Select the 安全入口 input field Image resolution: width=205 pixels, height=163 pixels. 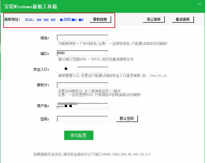[x=83, y=69]
